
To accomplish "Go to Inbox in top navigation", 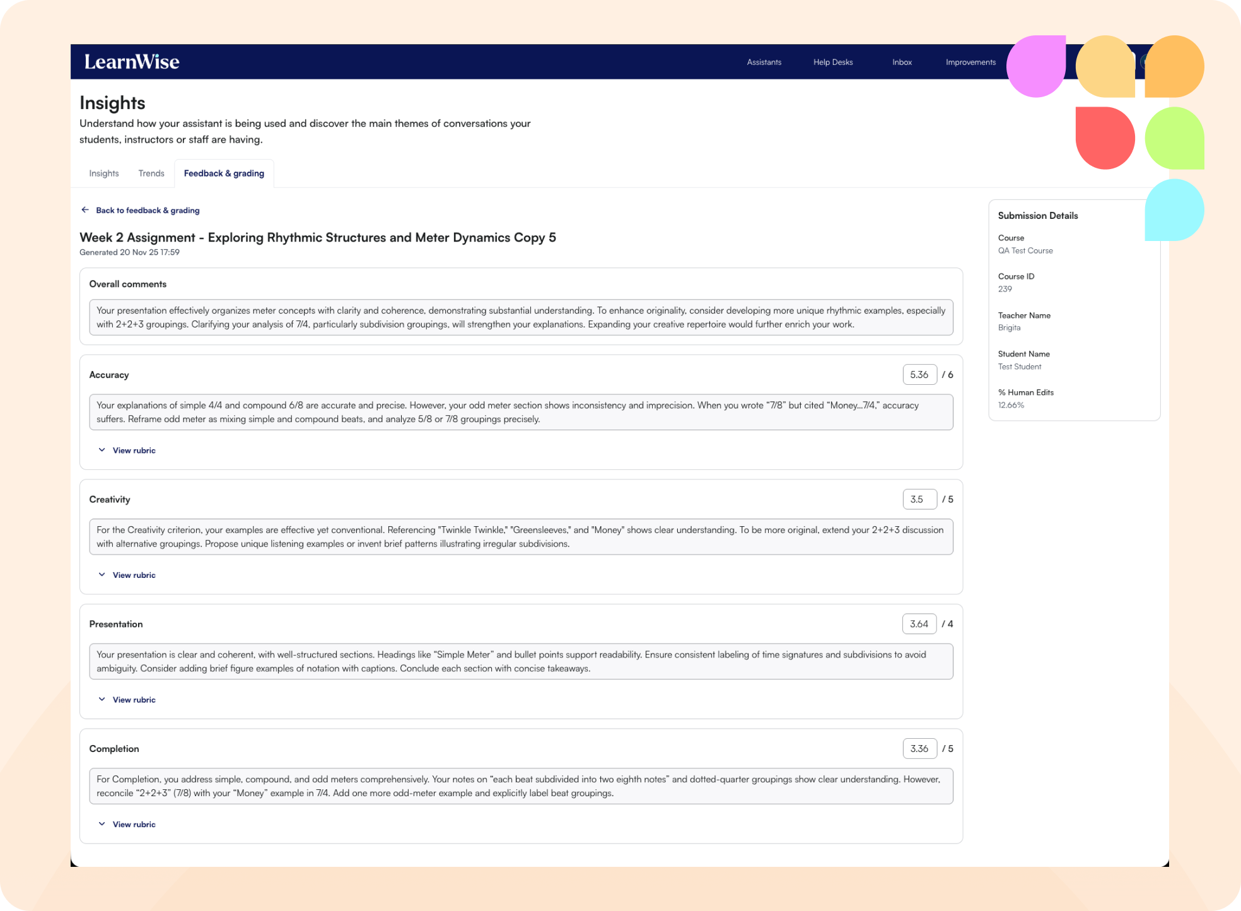I will click(x=902, y=62).
